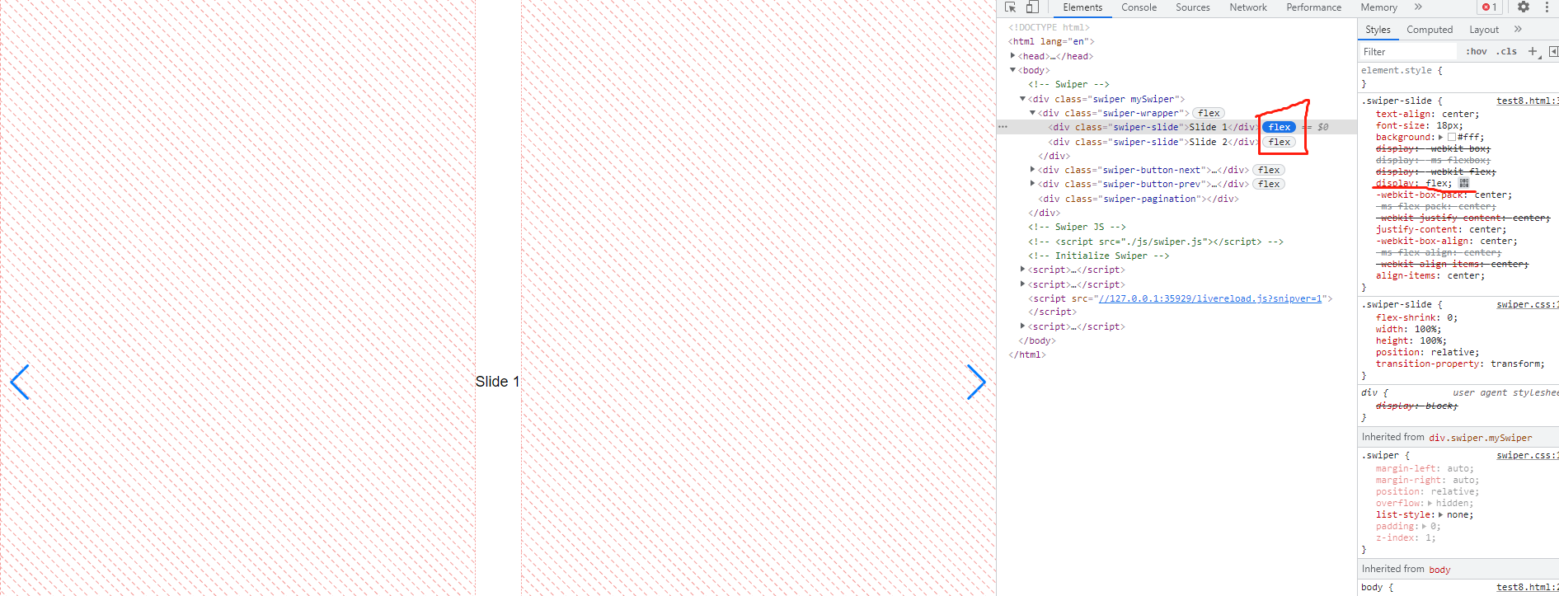Collapse the swiper-wrapper div
Screen dimensions: 1559x596
(1033, 113)
